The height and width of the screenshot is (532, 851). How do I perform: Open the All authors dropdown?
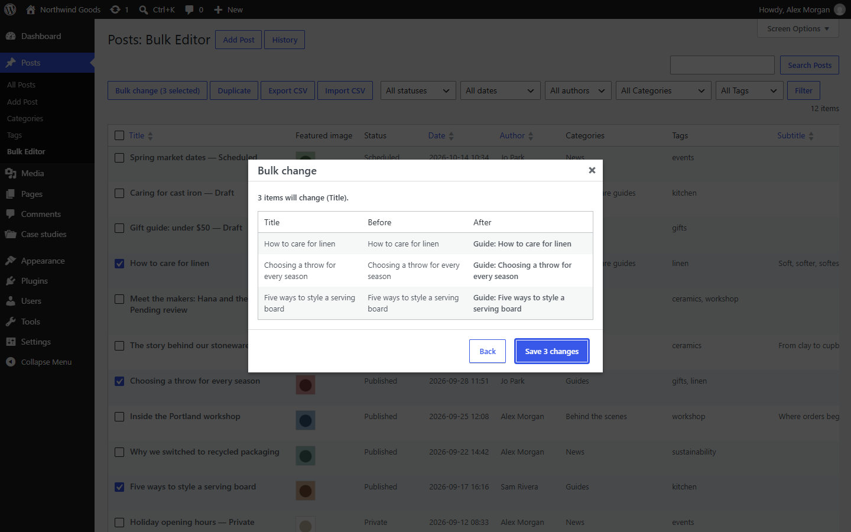click(578, 90)
